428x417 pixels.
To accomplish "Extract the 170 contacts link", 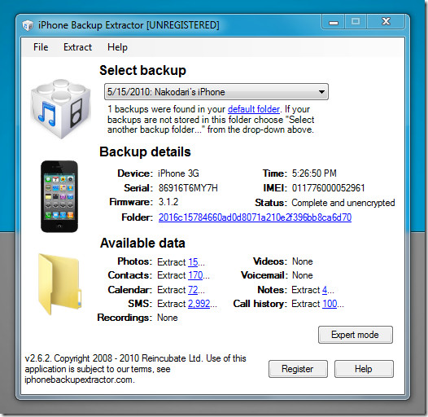I will 195,275.
